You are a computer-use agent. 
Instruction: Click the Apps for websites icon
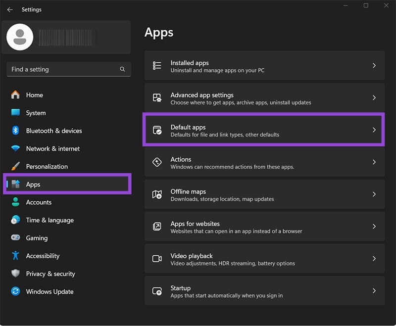[157, 227]
